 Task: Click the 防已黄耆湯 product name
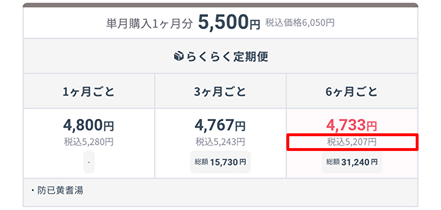[x=60, y=191]
